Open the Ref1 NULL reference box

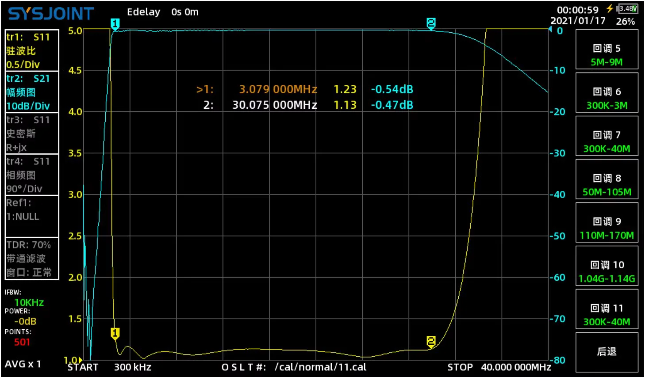(x=32, y=216)
